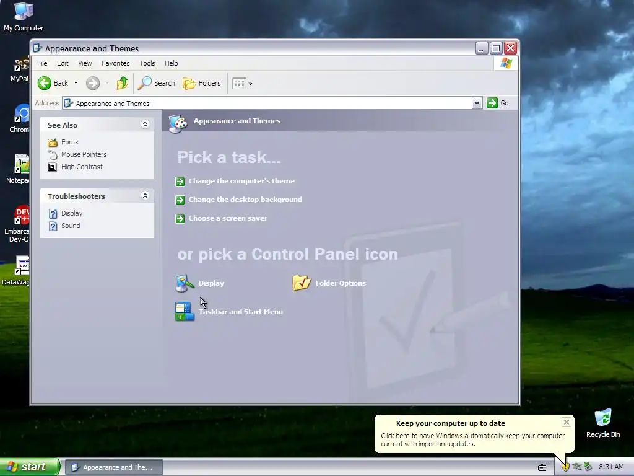Open Taskbar and Start Menu icon

(x=185, y=311)
